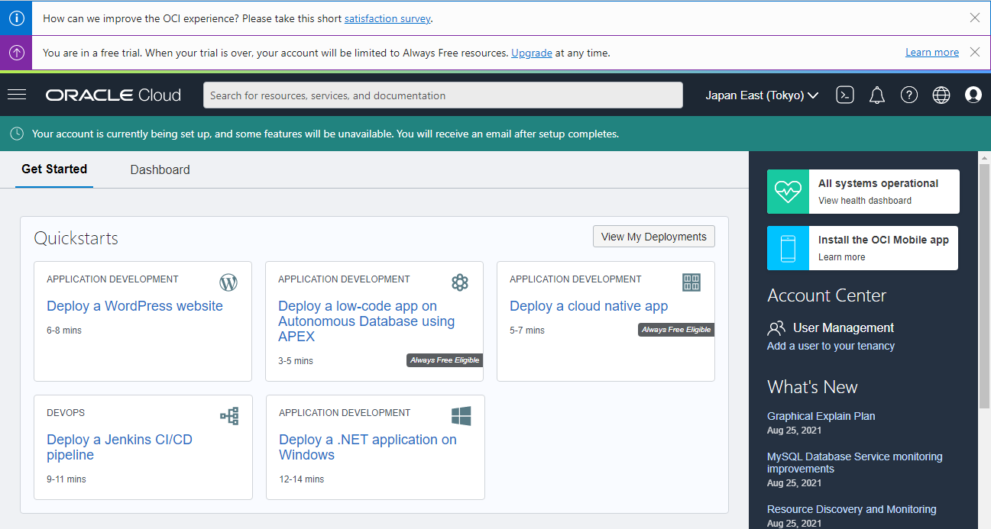Switch to the Dashboard tab
Screen dimensions: 991x529
(160, 169)
